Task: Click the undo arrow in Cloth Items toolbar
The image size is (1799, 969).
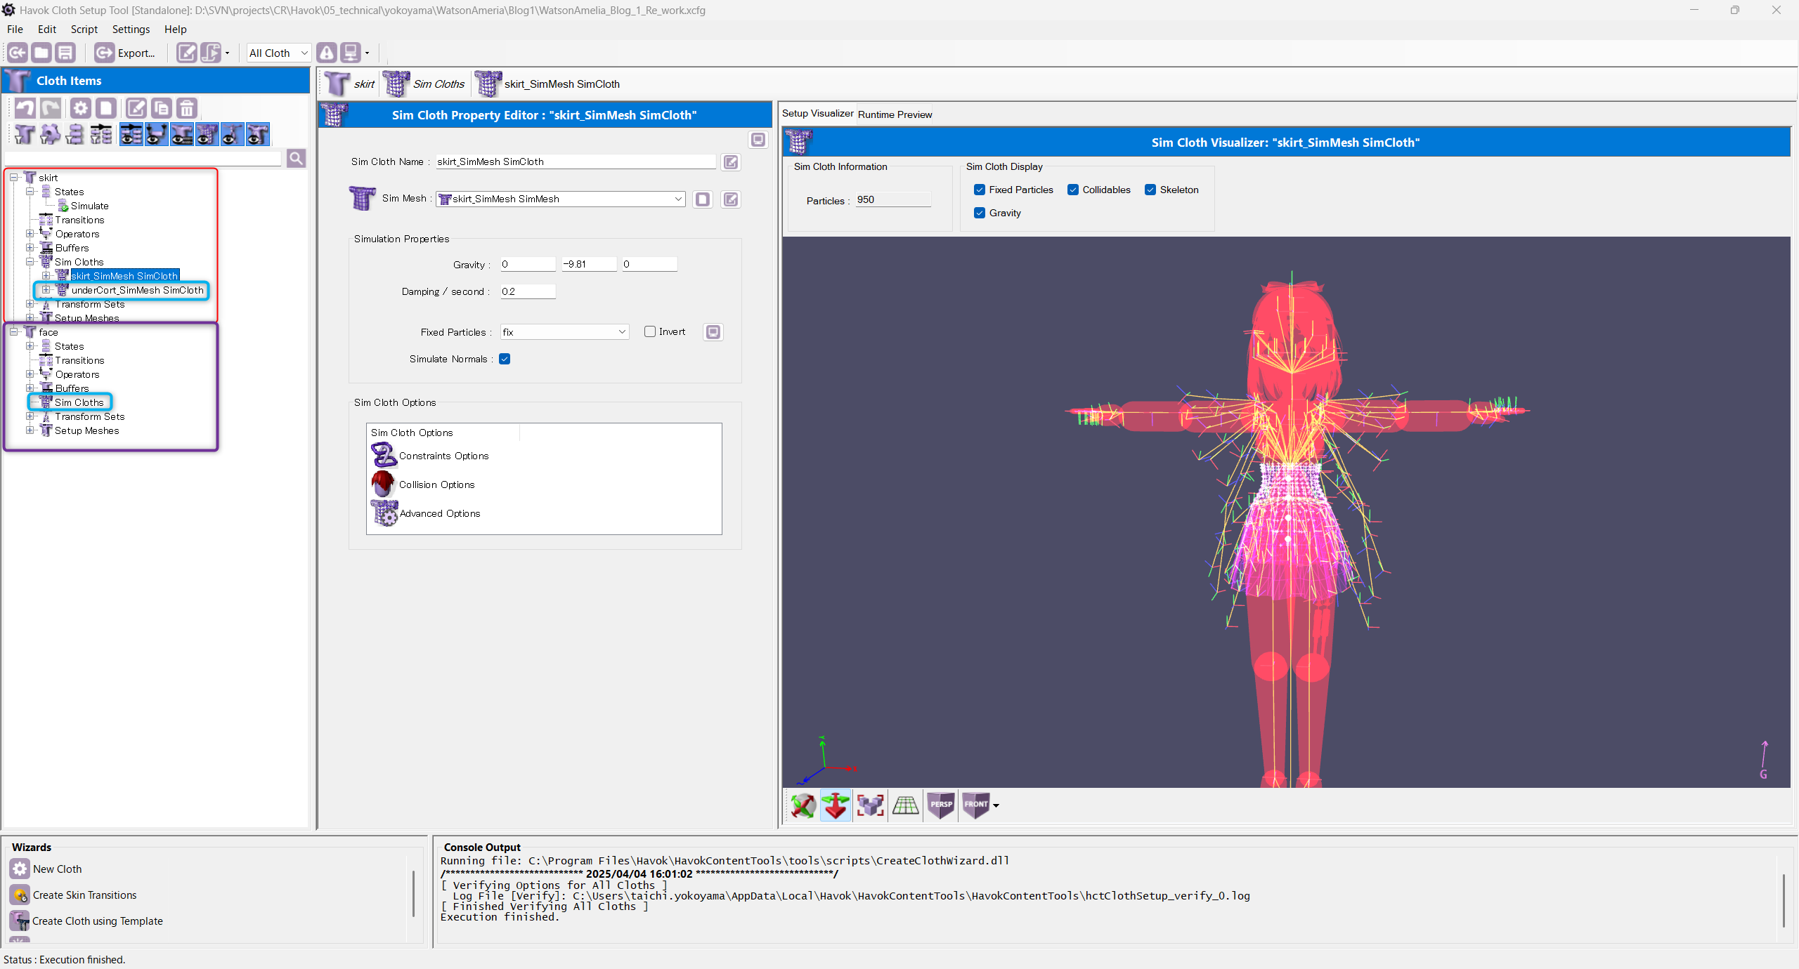Action: tap(25, 108)
